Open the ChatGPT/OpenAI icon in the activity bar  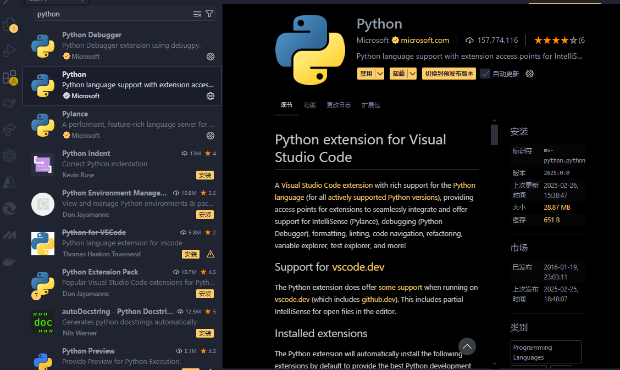[9, 155]
